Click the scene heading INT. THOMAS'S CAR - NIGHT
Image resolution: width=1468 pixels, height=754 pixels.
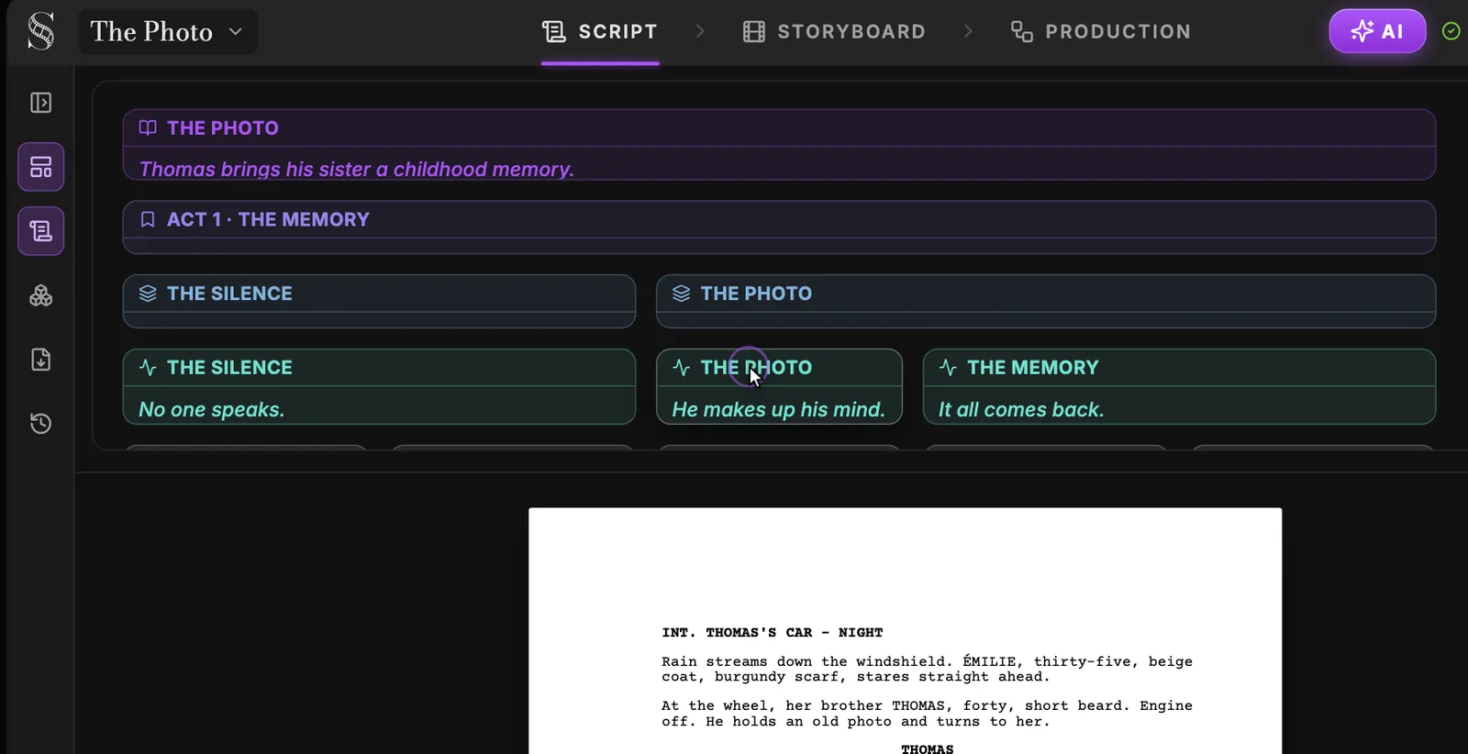(x=773, y=633)
